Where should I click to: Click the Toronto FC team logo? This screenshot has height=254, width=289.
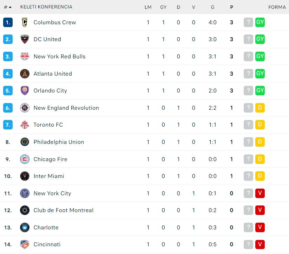(25, 125)
